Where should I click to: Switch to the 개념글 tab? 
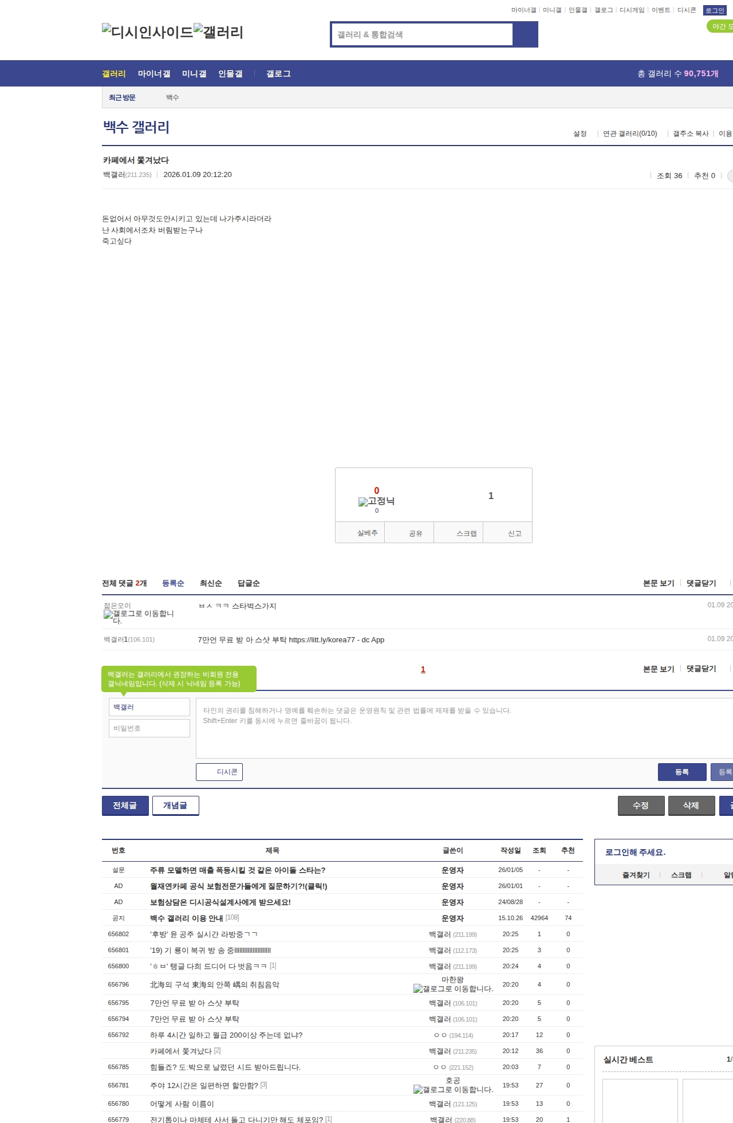(x=175, y=806)
